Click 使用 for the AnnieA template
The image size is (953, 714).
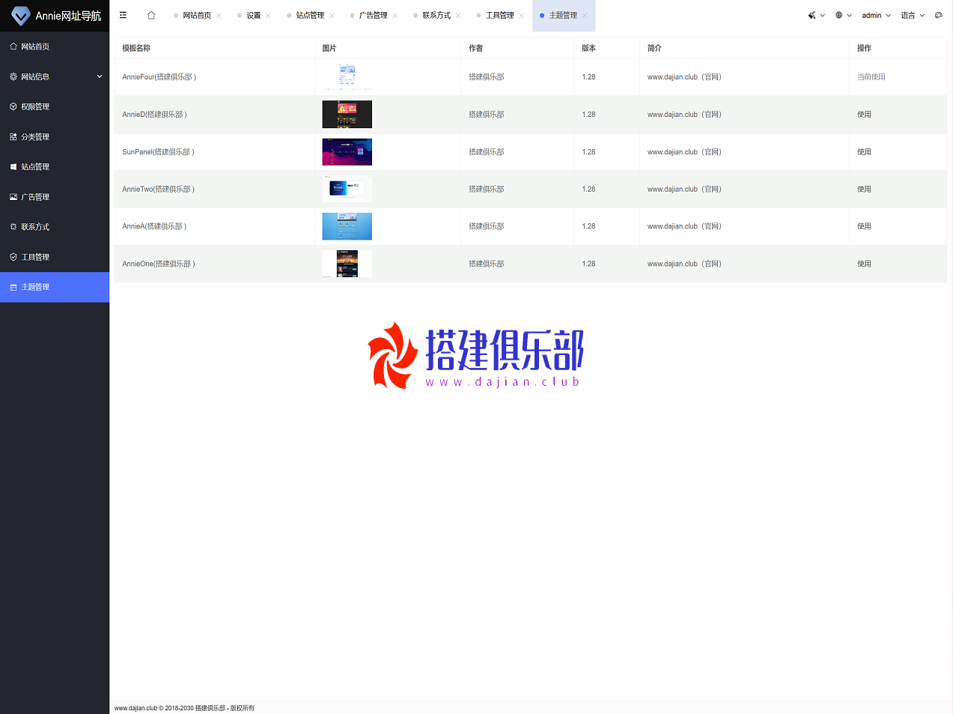pyautogui.click(x=864, y=226)
